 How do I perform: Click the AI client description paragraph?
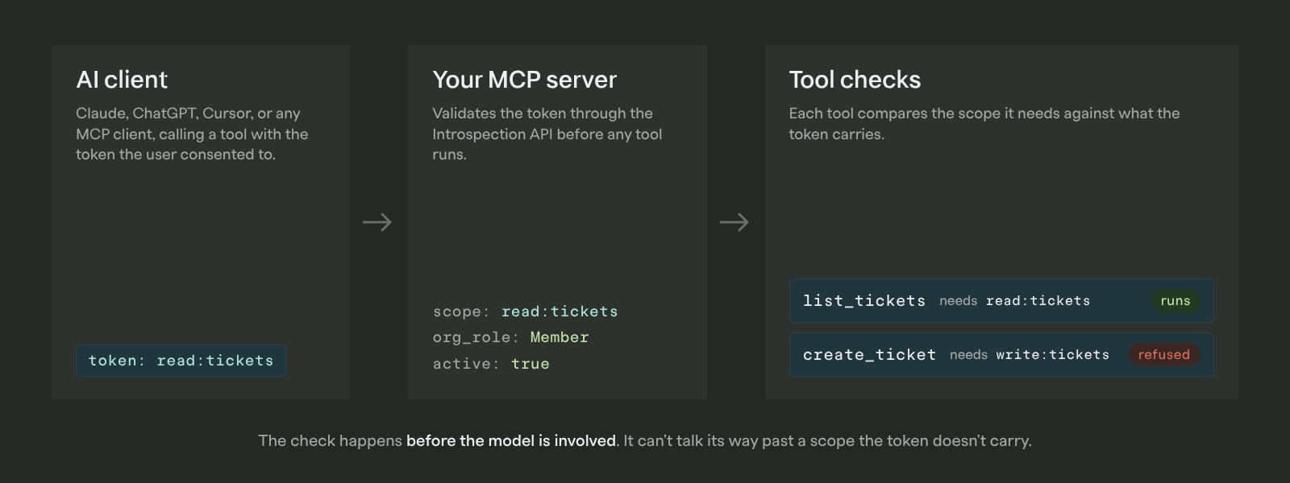(x=192, y=134)
